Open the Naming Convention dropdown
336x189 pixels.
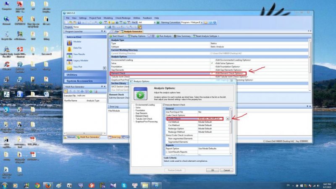(202, 23)
